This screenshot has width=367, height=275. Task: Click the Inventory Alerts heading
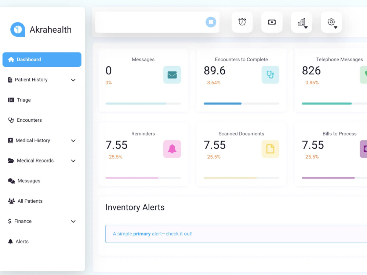click(x=135, y=207)
